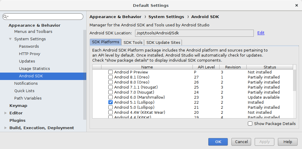Open the Keymap settings page
The width and height of the screenshot is (302, 149).
pyautogui.click(x=18, y=106)
